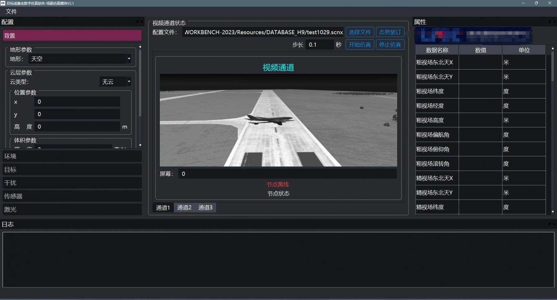Expand the 干扰 section
This screenshot has width=557, height=300.
tap(72, 183)
